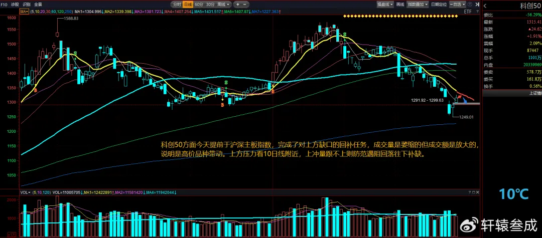Click the MA2=1339.398 value
The height and width of the screenshot is (238, 542).
[118, 12]
